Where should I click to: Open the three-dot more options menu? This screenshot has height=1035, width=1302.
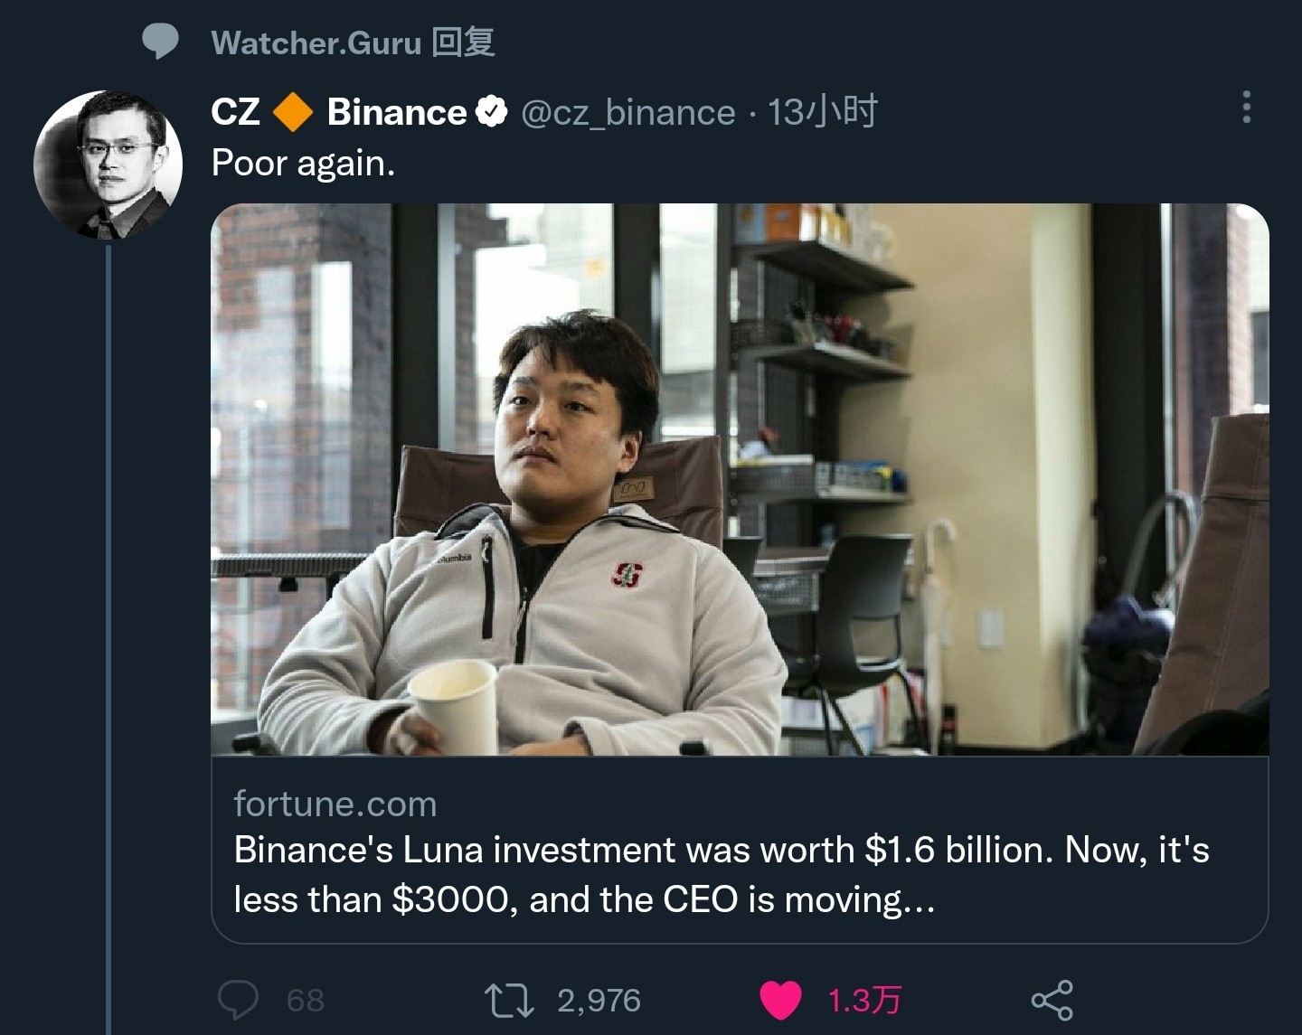[1247, 107]
